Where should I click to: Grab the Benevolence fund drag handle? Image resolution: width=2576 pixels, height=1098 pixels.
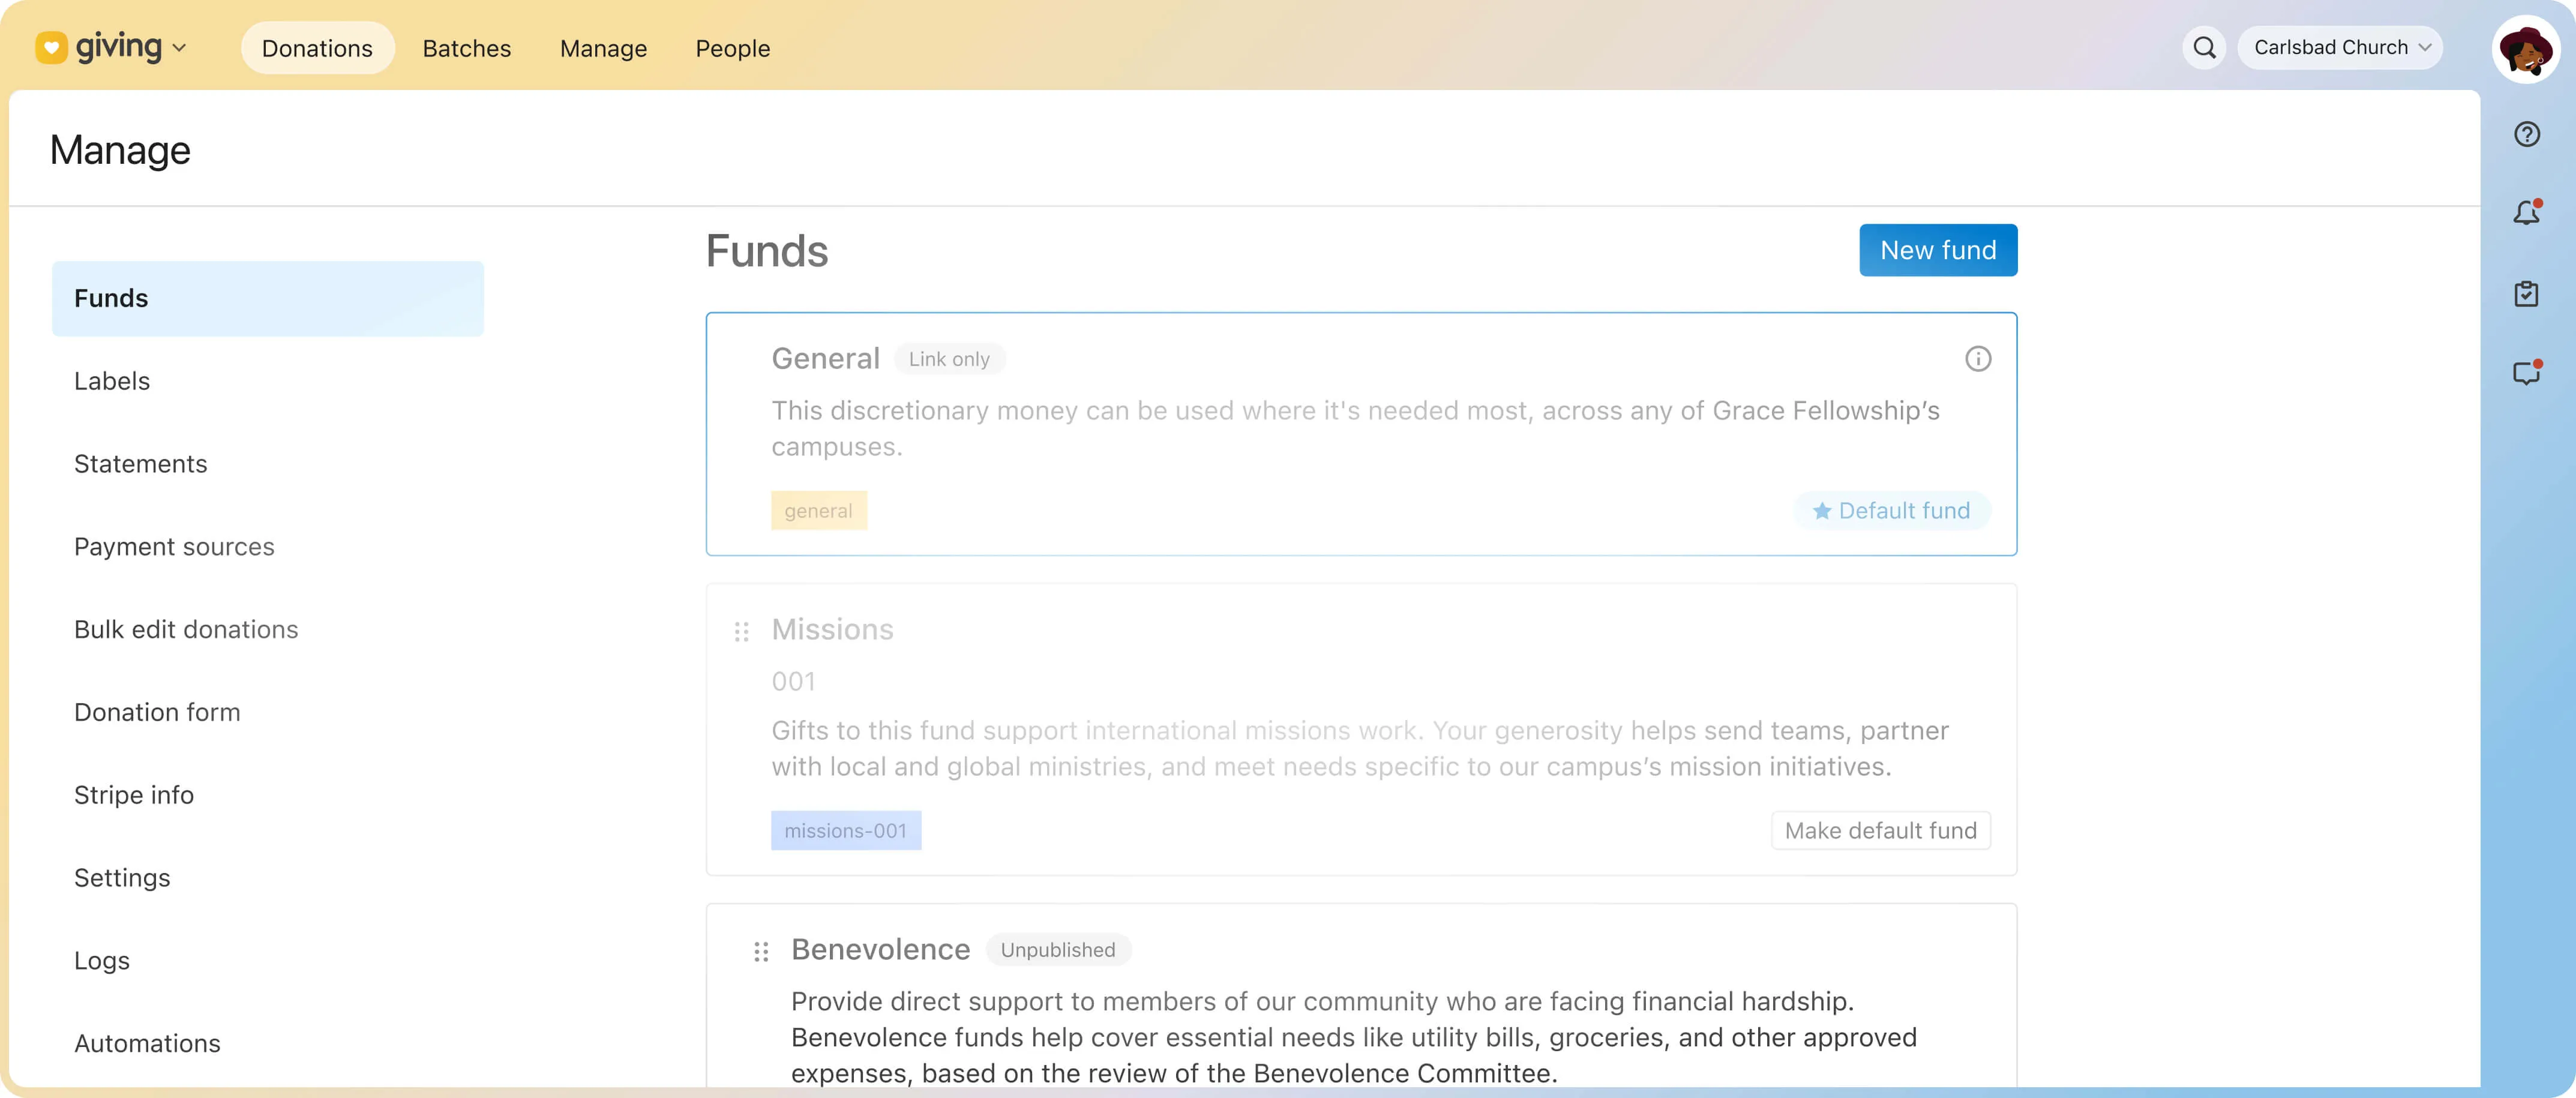(x=761, y=951)
